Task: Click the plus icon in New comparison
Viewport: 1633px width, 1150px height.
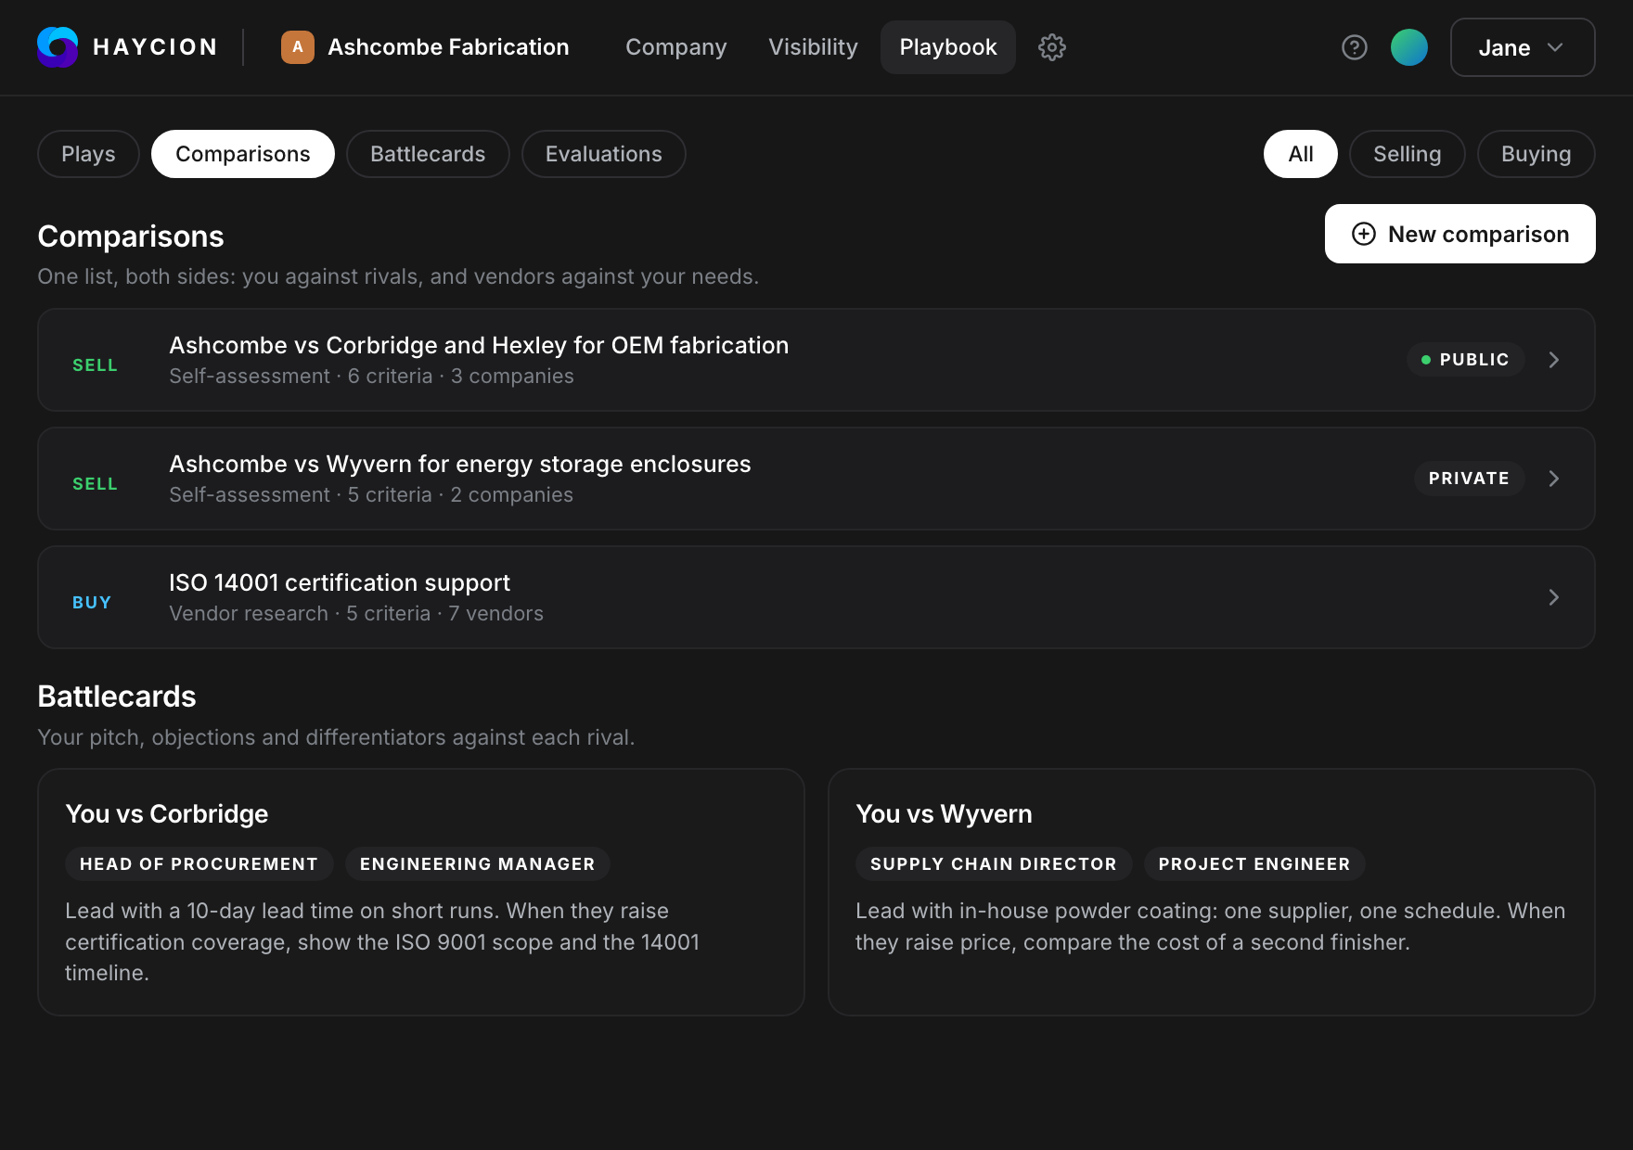Action: (1363, 234)
